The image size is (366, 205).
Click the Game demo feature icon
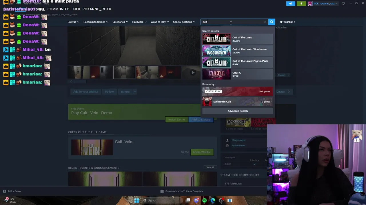click(x=227, y=145)
